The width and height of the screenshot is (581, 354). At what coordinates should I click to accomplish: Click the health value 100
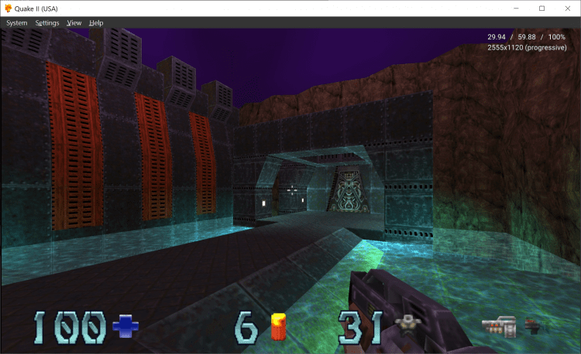(70, 328)
